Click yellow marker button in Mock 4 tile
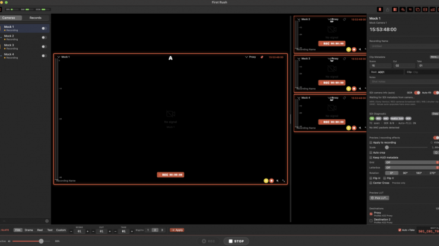This screenshot has height=246, width=439. pos(349,128)
